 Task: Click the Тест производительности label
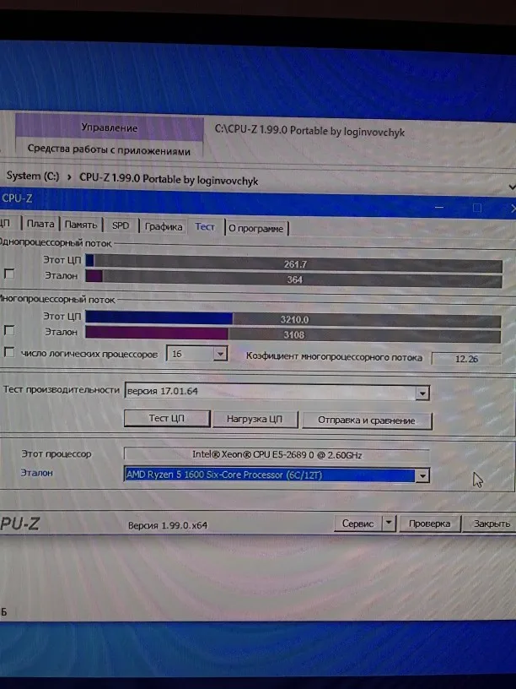61,389
